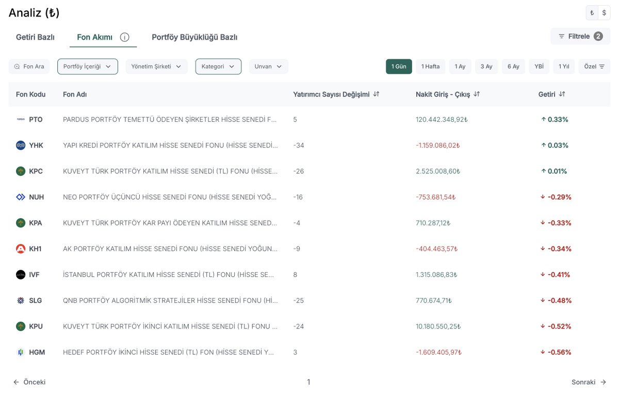This screenshot has width=619, height=395.
Task: Select the 3 Ay period
Action: point(486,67)
